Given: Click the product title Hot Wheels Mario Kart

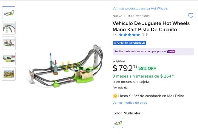Looking at the screenshot, I should [x=151, y=26].
